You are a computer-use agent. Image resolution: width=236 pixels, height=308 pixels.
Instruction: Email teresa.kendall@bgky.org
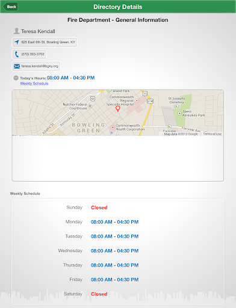[x=36, y=66]
